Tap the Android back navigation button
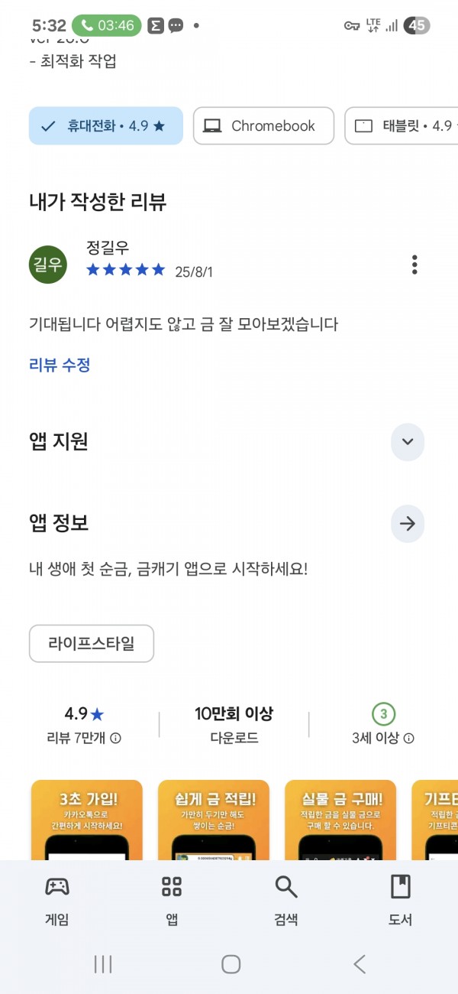The image size is (458, 994). [x=360, y=964]
